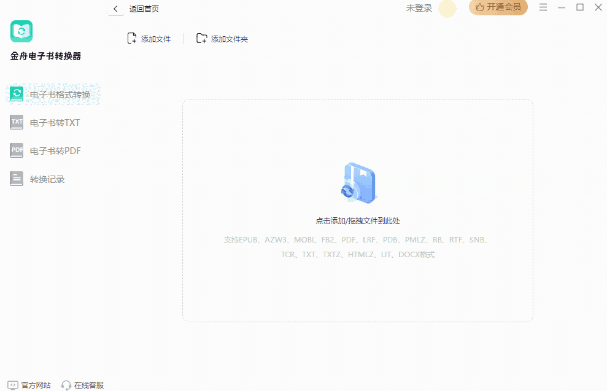
Task: Open the hamburger menu in title bar
Action: (543, 7)
